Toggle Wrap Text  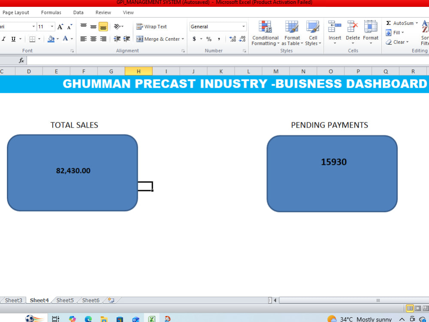[x=151, y=27]
